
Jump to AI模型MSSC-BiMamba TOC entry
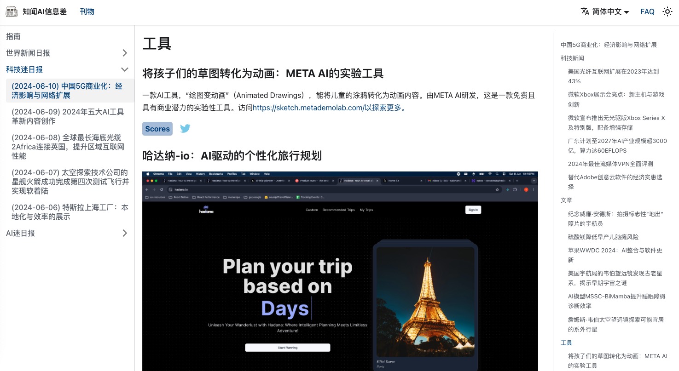617,301
